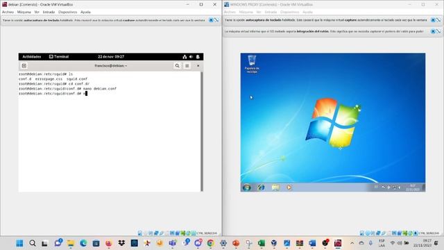
Task: Click Windows 7 taskbar clock
Action: (x=413, y=187)
